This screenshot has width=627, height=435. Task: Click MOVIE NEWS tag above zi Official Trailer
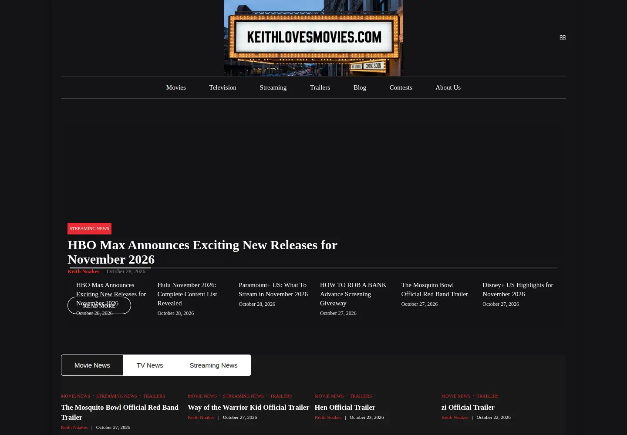(456, 396)
